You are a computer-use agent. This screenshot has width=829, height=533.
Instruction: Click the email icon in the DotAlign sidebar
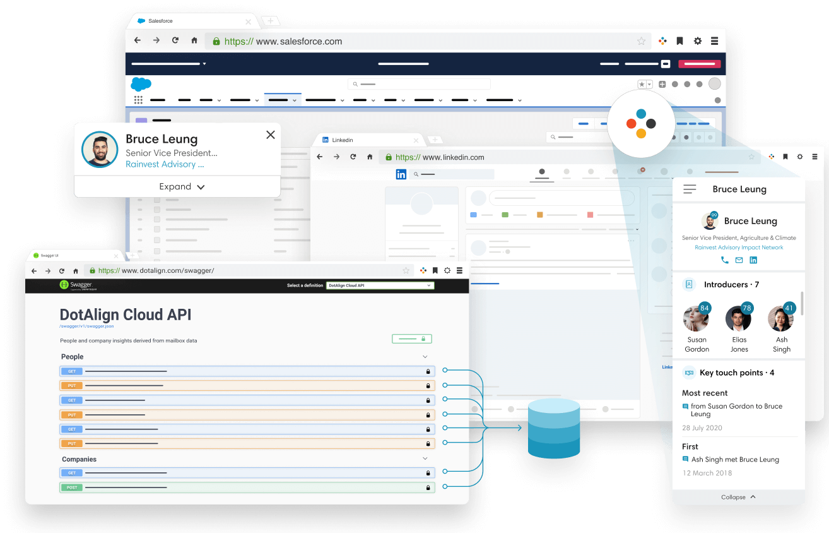pyautogui.click(x=739, y=260)
